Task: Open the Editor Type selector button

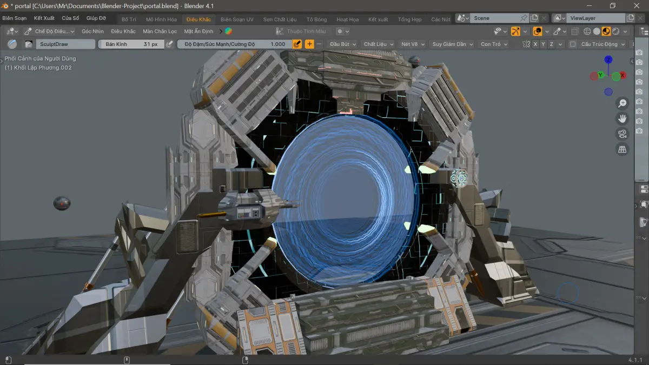Action: [x=11, y=31]
